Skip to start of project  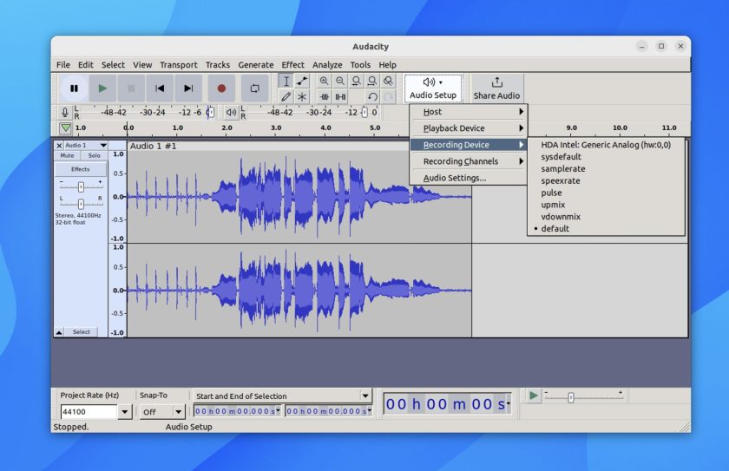(x=160, y=88)
